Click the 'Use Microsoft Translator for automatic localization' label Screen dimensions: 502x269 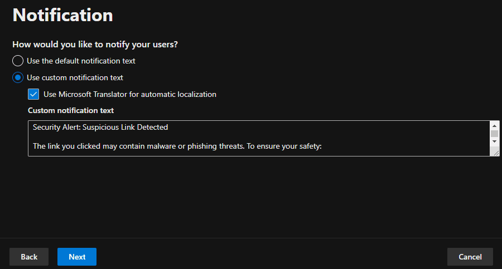click(129, 94)
